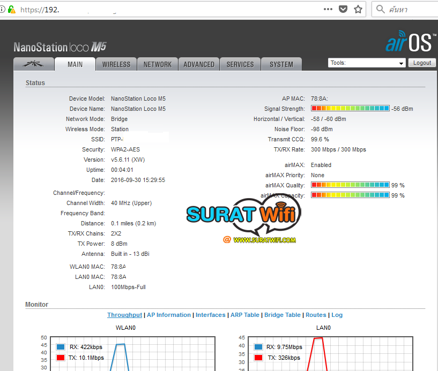The image size is (438, 371).
Task: Click the firmware version v5.6.11 (XW)
Action: (x=128, y=160)
